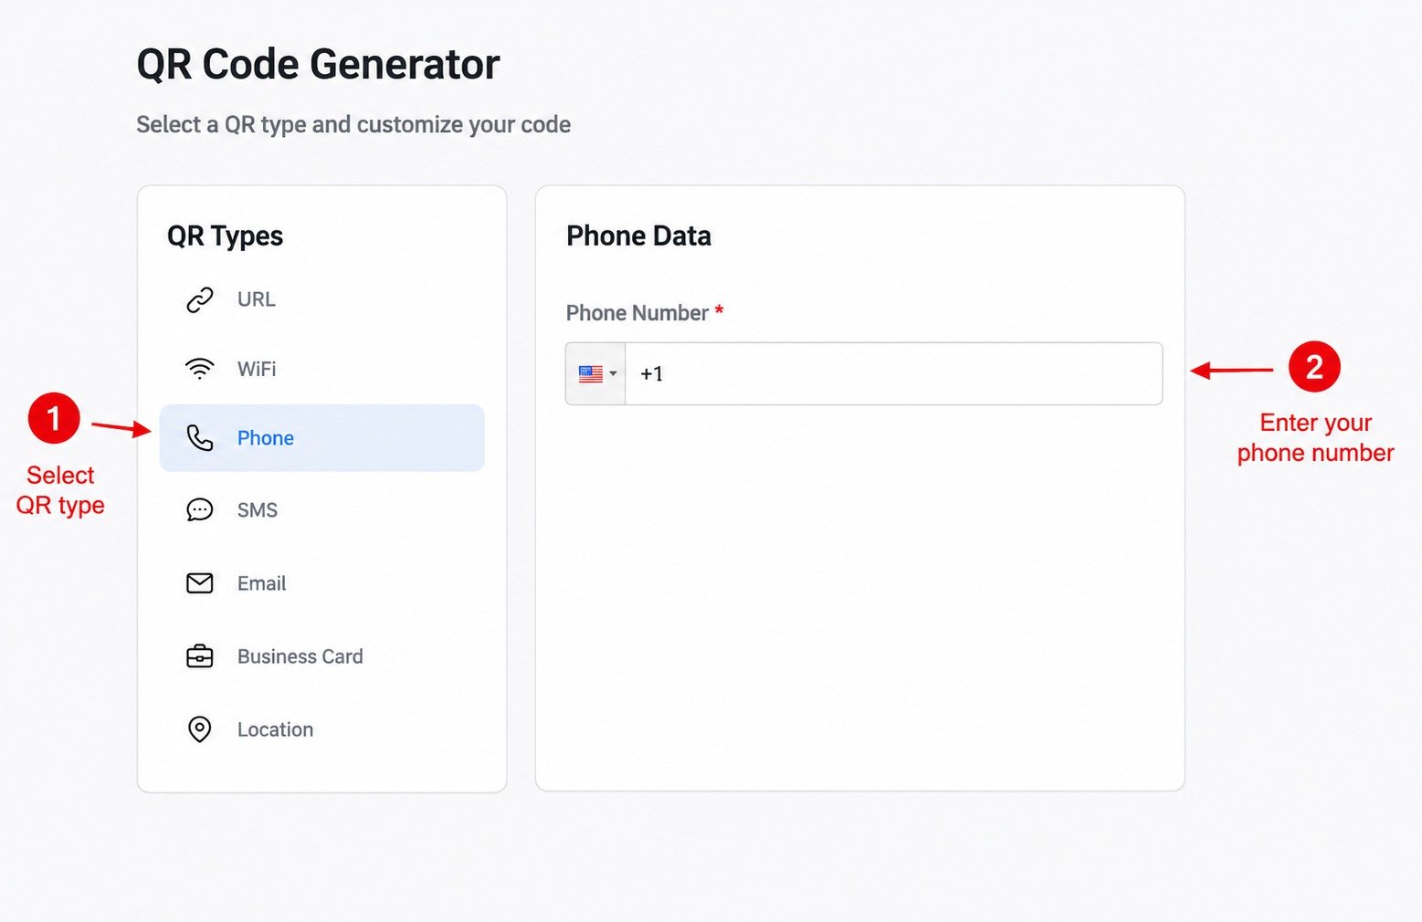Pick the Location QR type

tap(321, 729)
